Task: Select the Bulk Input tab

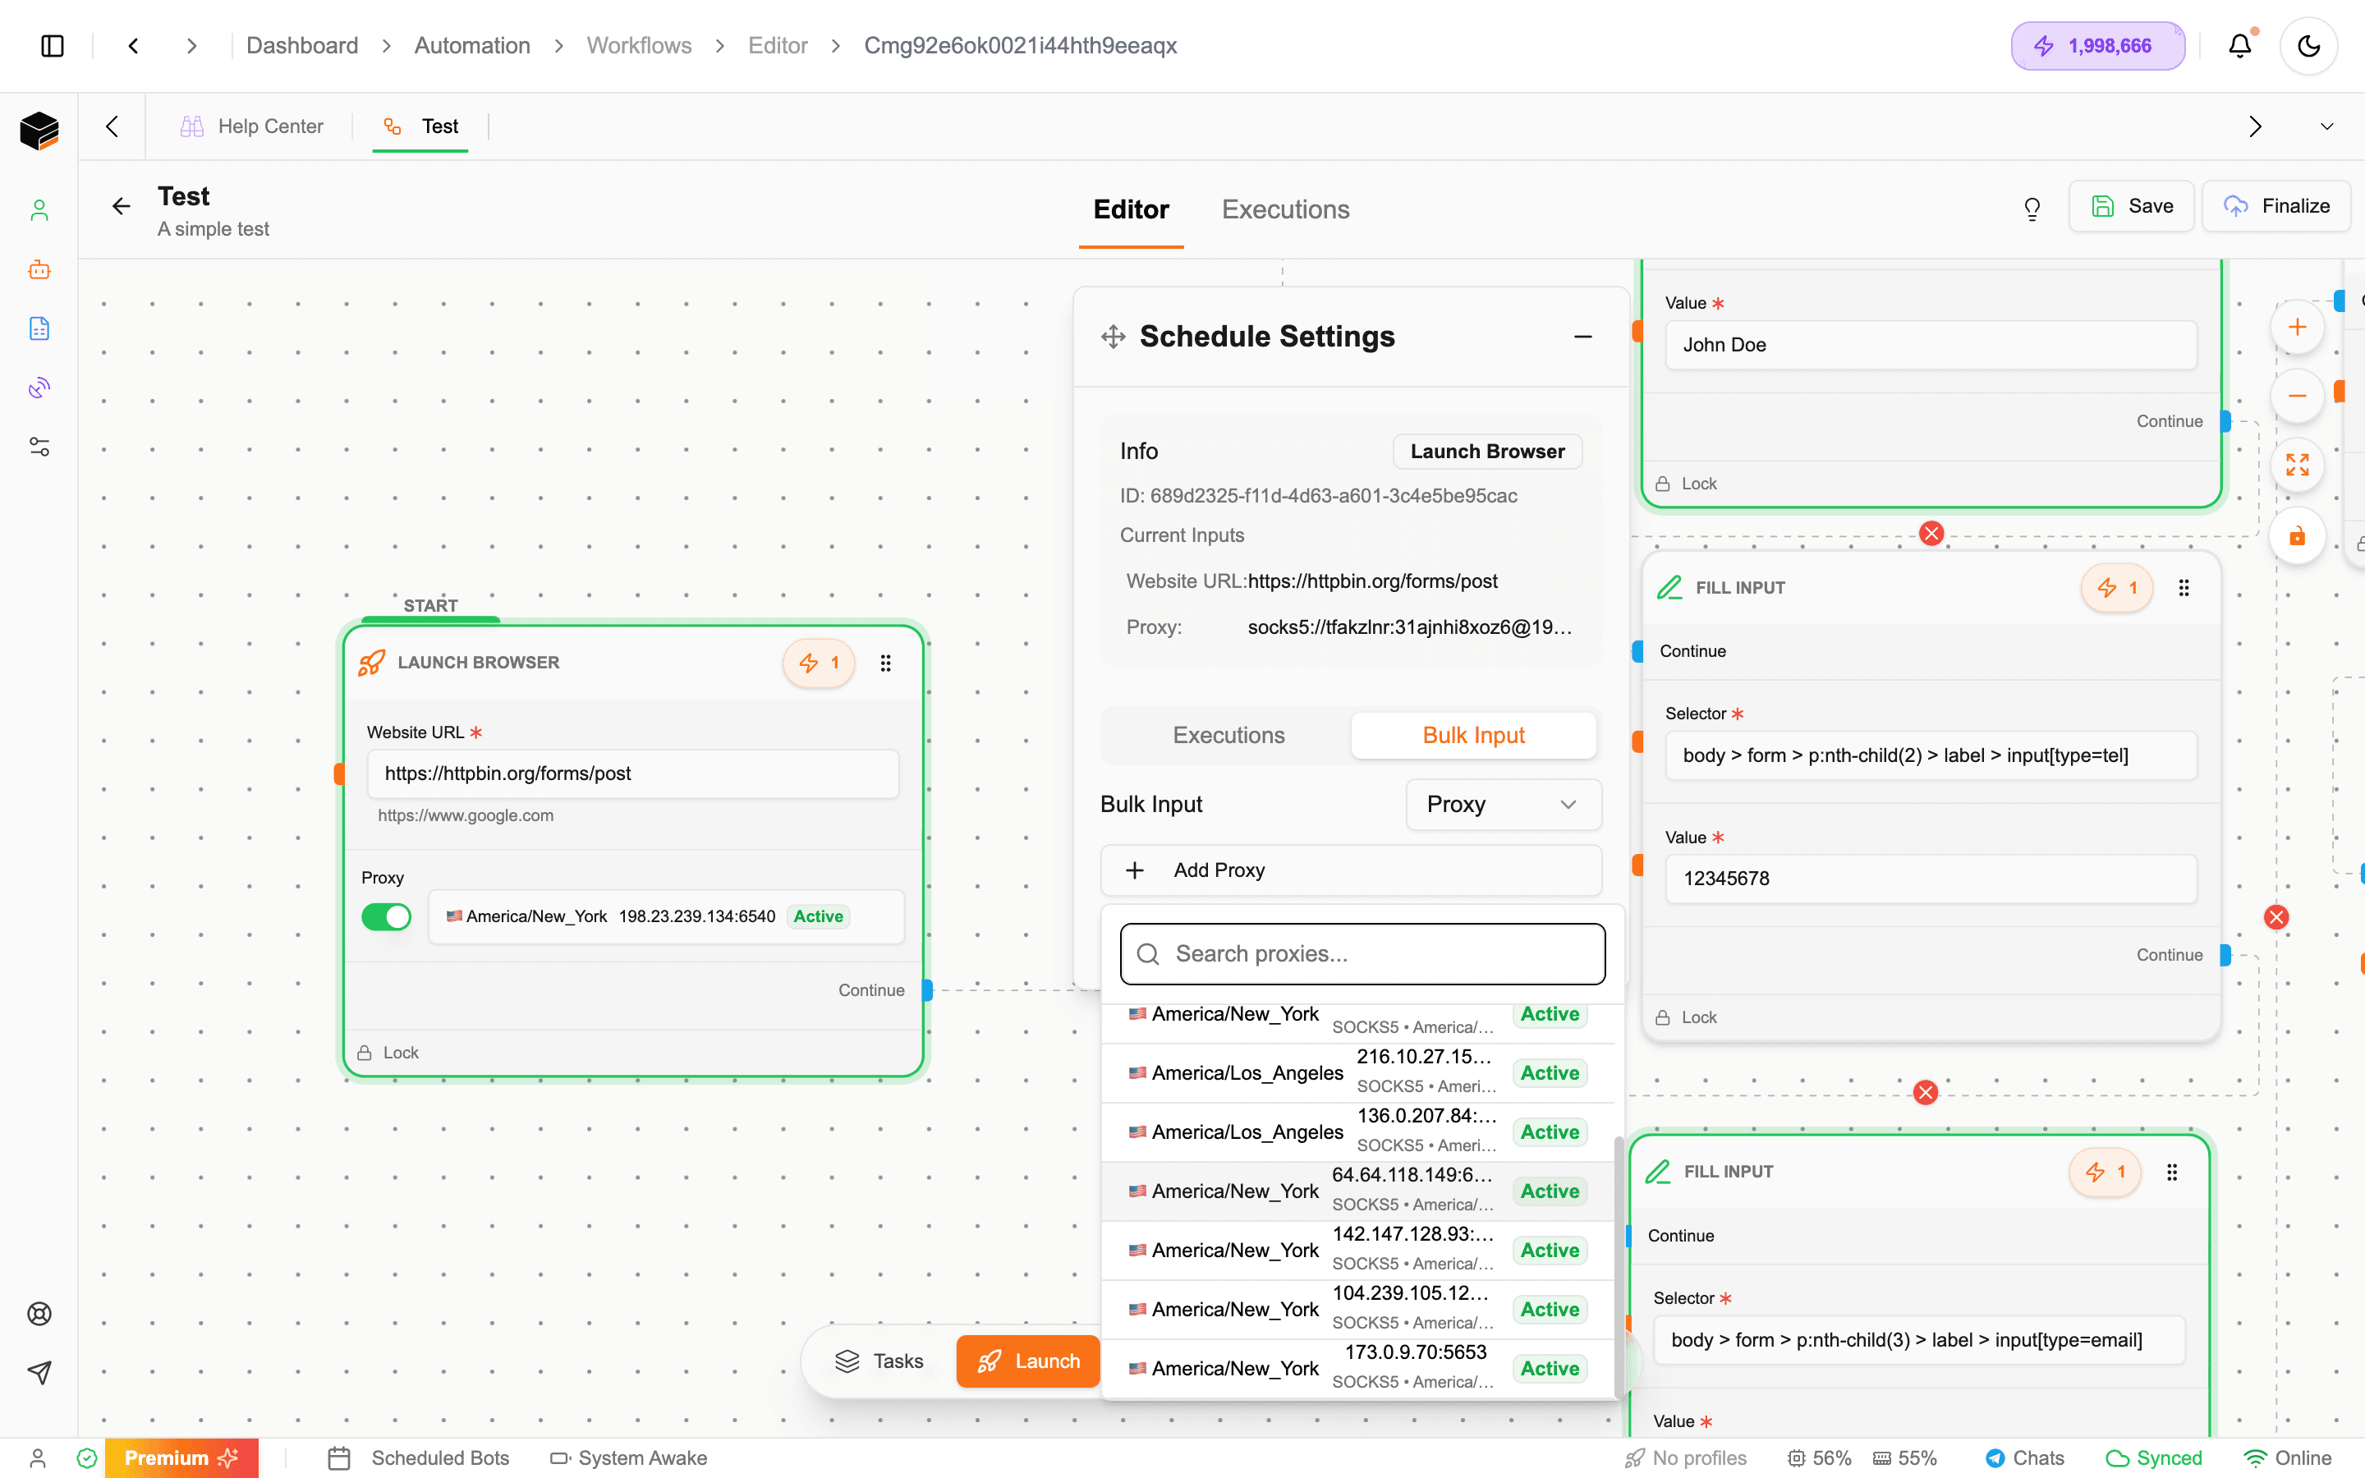Action: click(x=1472, y=735)
